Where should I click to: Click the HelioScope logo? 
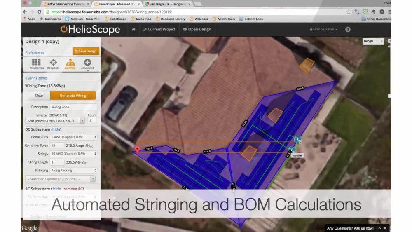point(90,29)
